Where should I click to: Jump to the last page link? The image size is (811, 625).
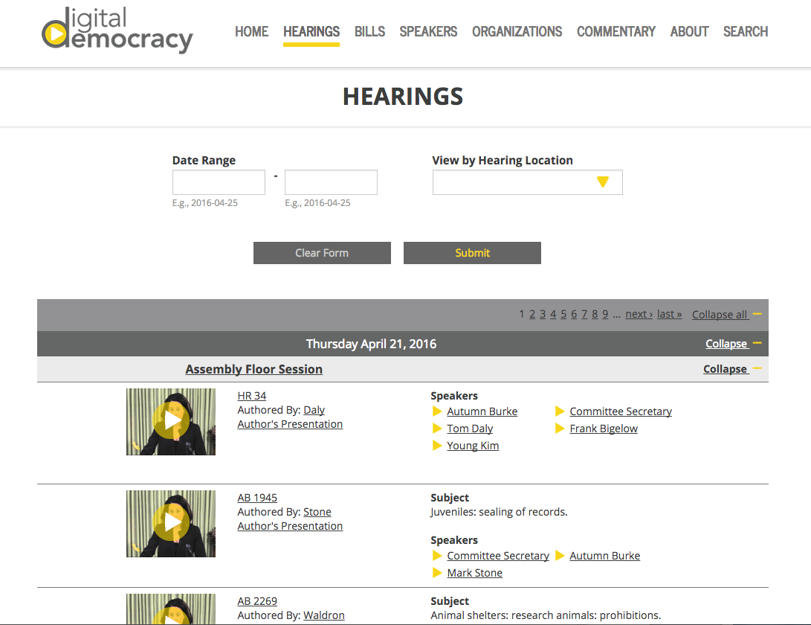point(669,314)
